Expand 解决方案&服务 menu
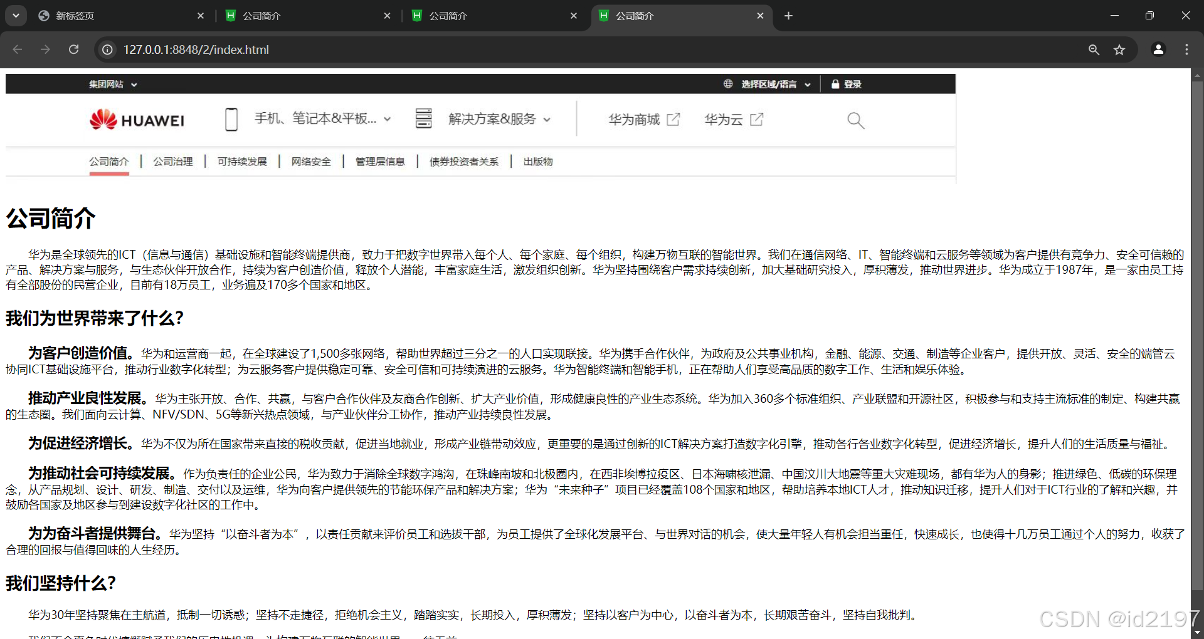1204x639 pixels. (x=499, y=118)
